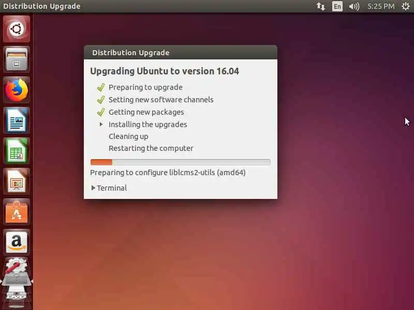Open the Files manager from launcher

17,59
